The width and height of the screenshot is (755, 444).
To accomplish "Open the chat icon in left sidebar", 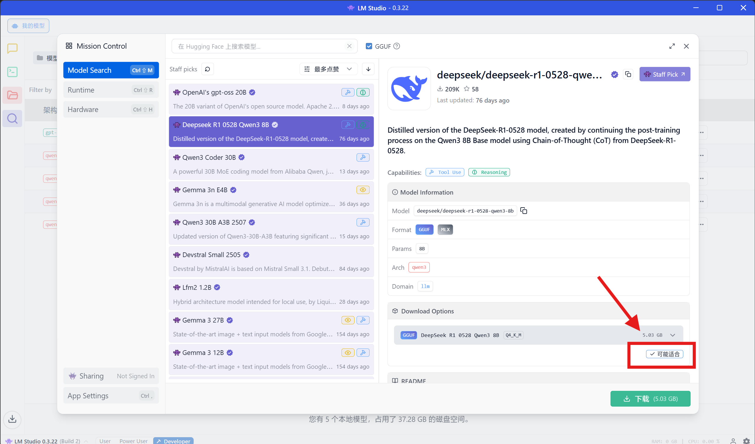I will pos(12,48).
